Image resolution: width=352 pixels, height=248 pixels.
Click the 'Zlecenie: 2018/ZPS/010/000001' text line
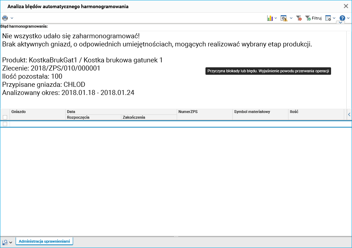pos(51,68)
